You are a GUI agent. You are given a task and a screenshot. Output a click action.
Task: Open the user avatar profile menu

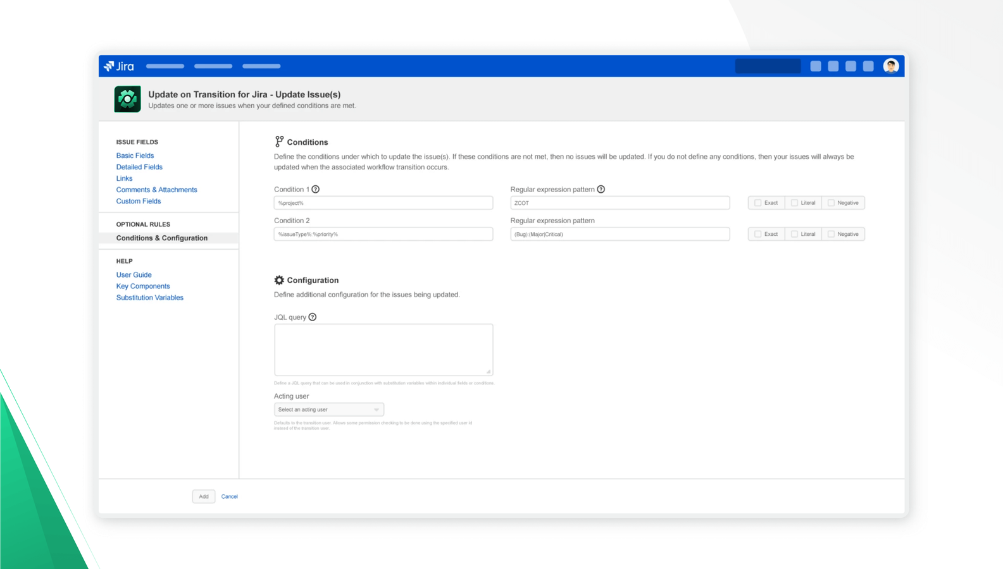(x=891, y=66)
